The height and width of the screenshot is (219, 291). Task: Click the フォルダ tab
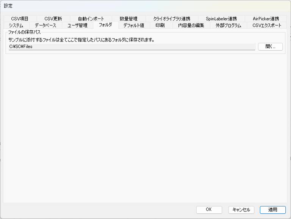coord(105,25)
